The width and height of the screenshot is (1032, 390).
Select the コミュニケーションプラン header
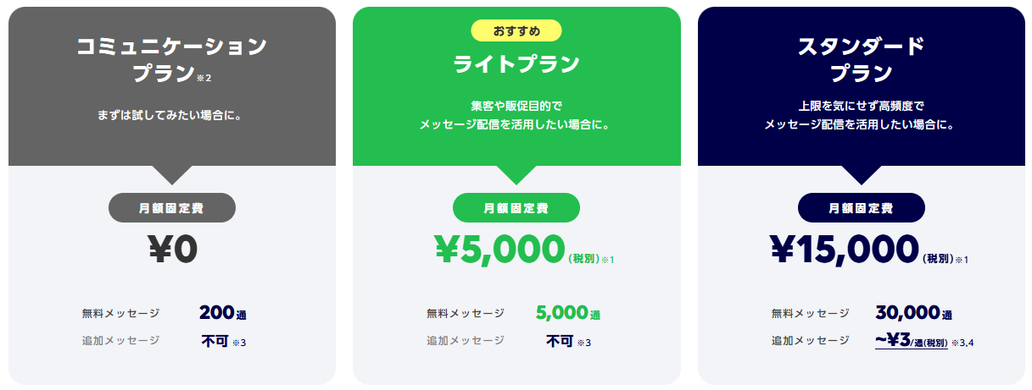click(172, 59)
